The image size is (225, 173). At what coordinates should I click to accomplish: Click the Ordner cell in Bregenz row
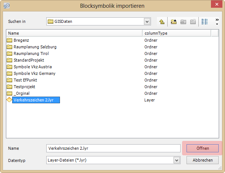pyautogui.click(x=151, y=40)
